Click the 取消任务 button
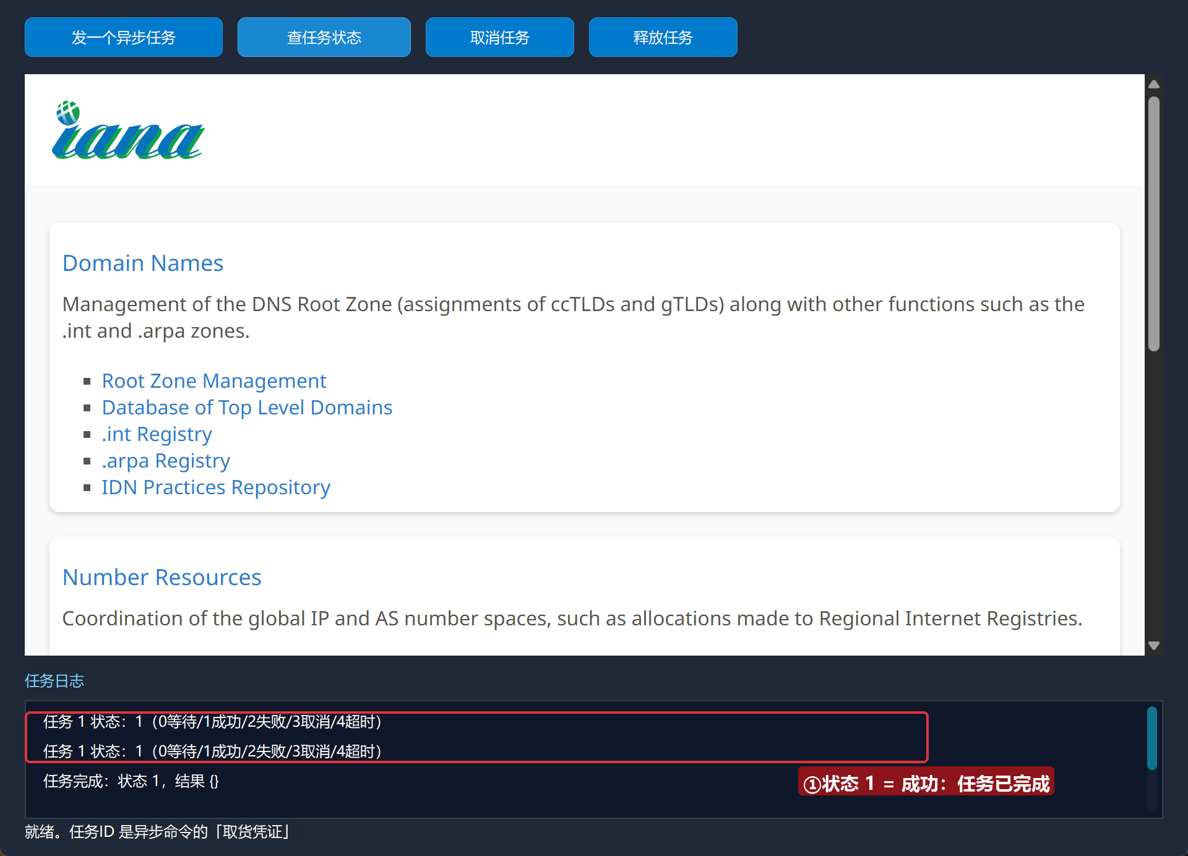This screenshot has height=856, width=1188. [x=500, y=37]
